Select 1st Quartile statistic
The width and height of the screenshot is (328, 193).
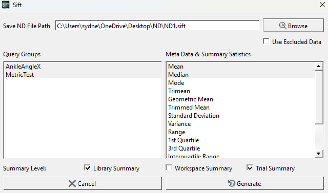coord(241,140)
